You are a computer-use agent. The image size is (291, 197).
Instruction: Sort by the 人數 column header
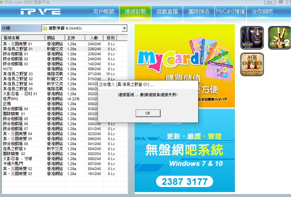(94, 38)
